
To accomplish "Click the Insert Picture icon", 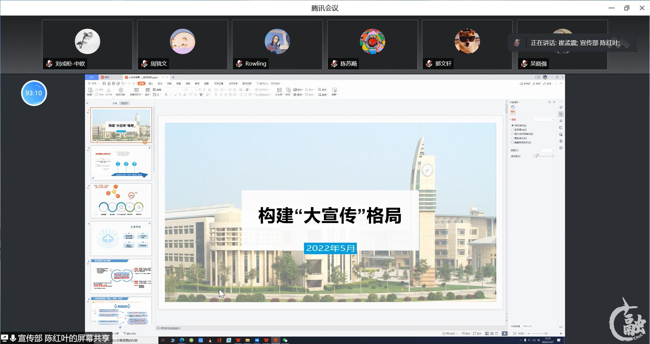I will [x=295, y=90].
